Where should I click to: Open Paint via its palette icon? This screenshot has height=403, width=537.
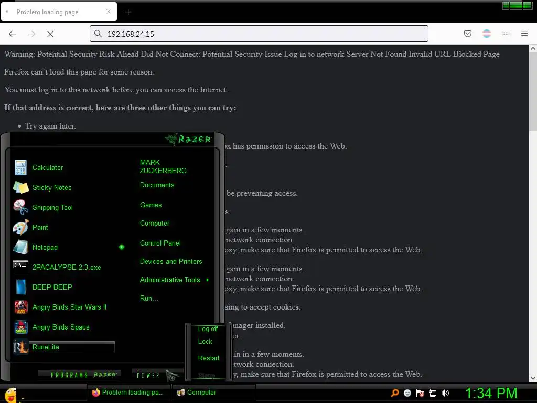click(20, 228)
